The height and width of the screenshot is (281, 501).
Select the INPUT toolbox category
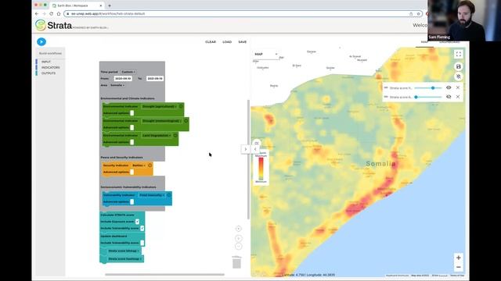pos(46,62)
